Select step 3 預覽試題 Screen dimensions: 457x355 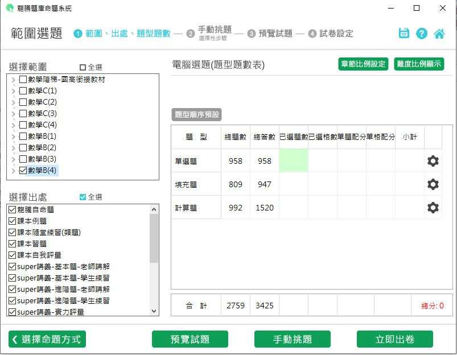[x=270, y=34]
